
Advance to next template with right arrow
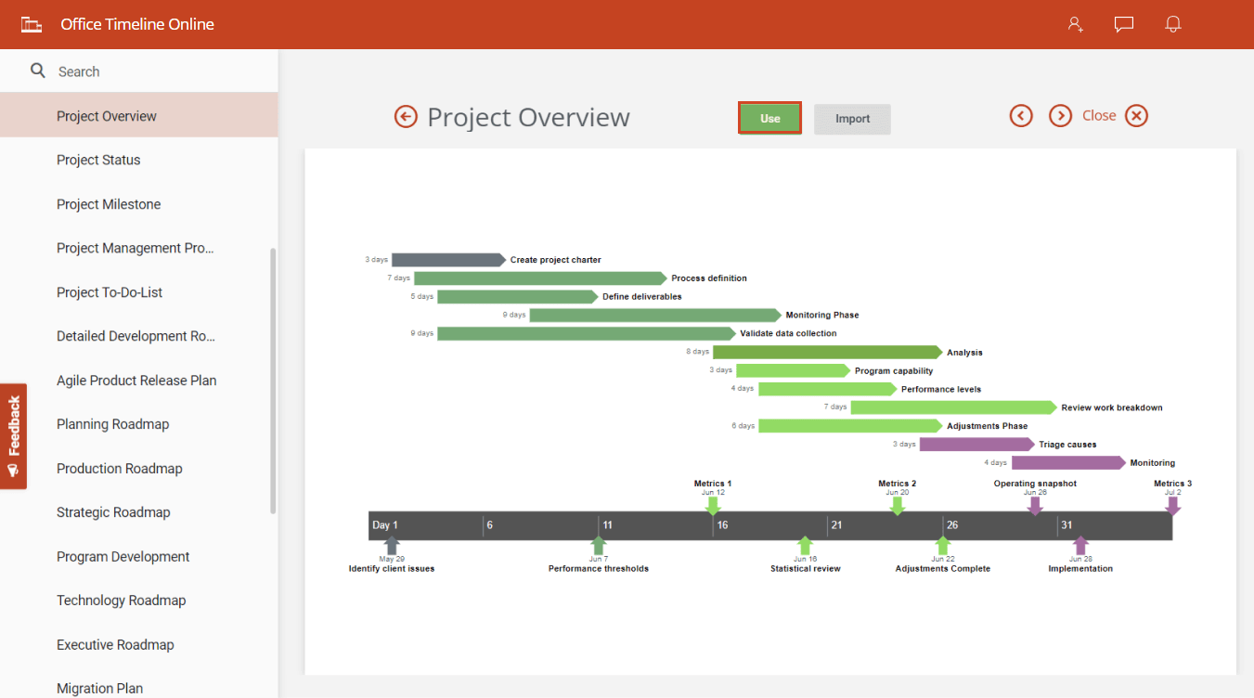[x=1060, y=115]
